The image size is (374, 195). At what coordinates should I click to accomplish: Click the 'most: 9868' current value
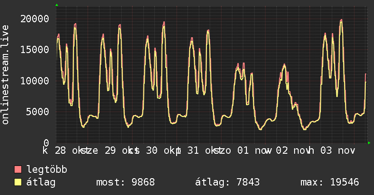point(126,182)
